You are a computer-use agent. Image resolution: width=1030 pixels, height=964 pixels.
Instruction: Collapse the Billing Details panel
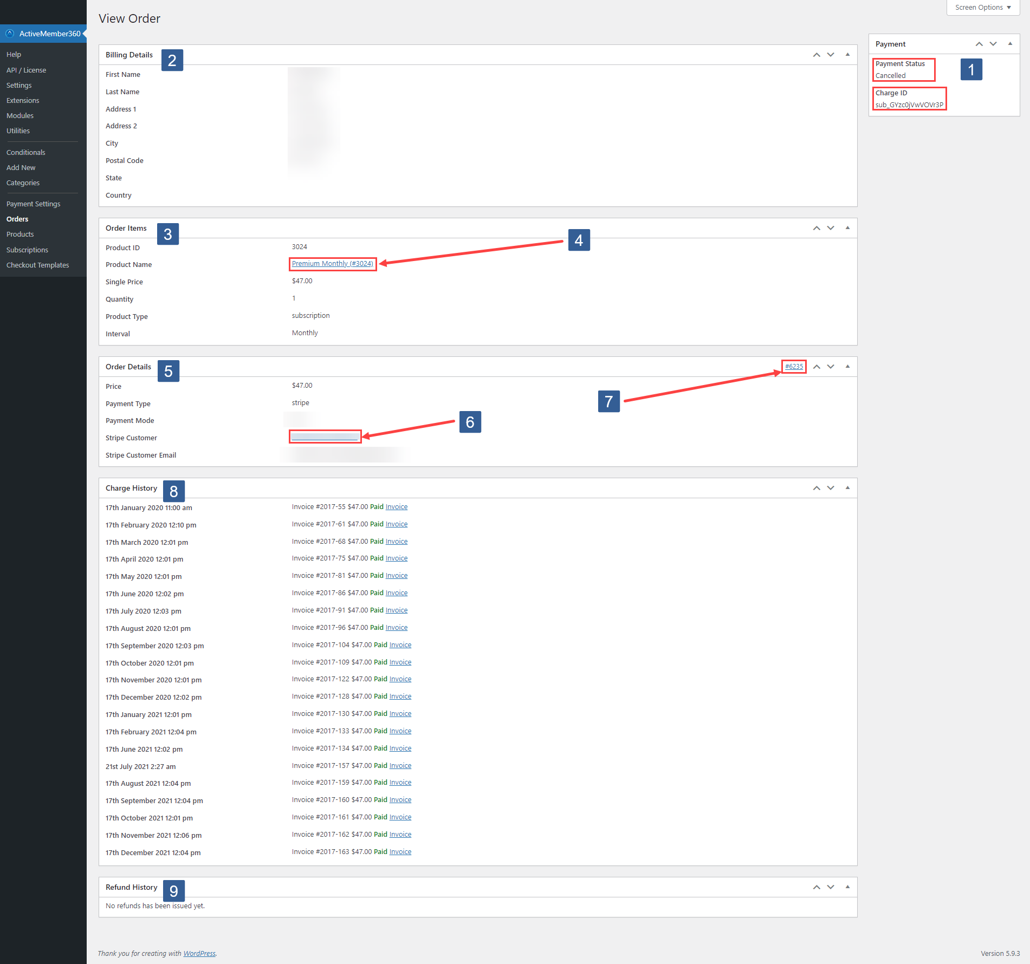(847, 54)
